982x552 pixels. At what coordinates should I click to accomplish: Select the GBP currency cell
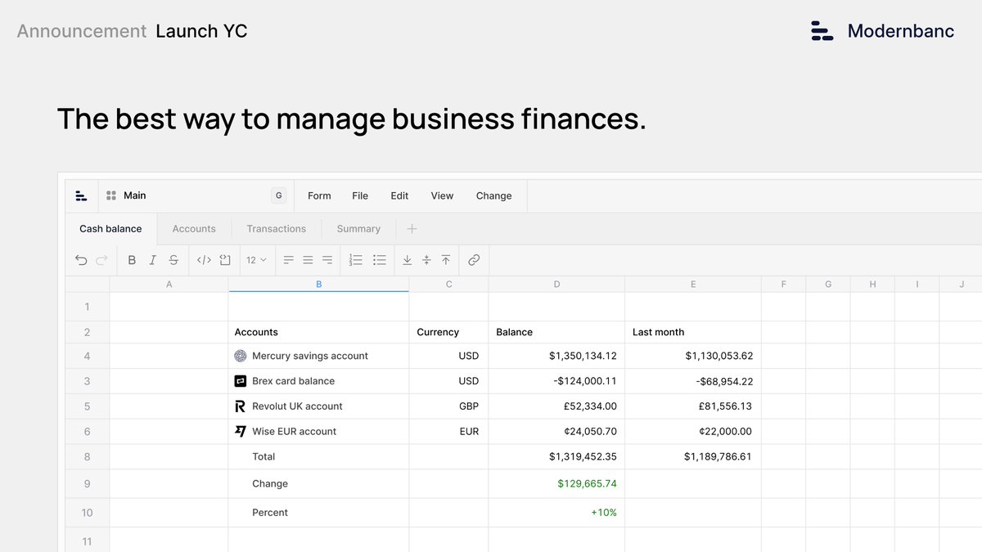click(448, 406)
